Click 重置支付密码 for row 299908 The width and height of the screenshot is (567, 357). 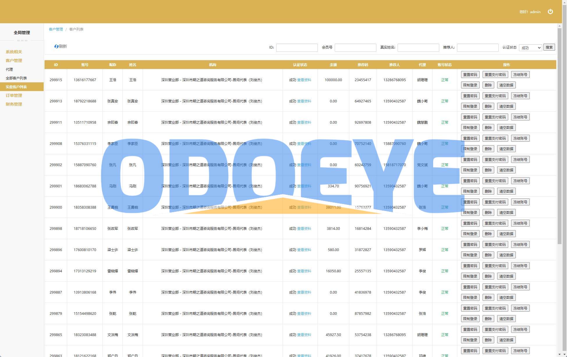pos(495,138)
